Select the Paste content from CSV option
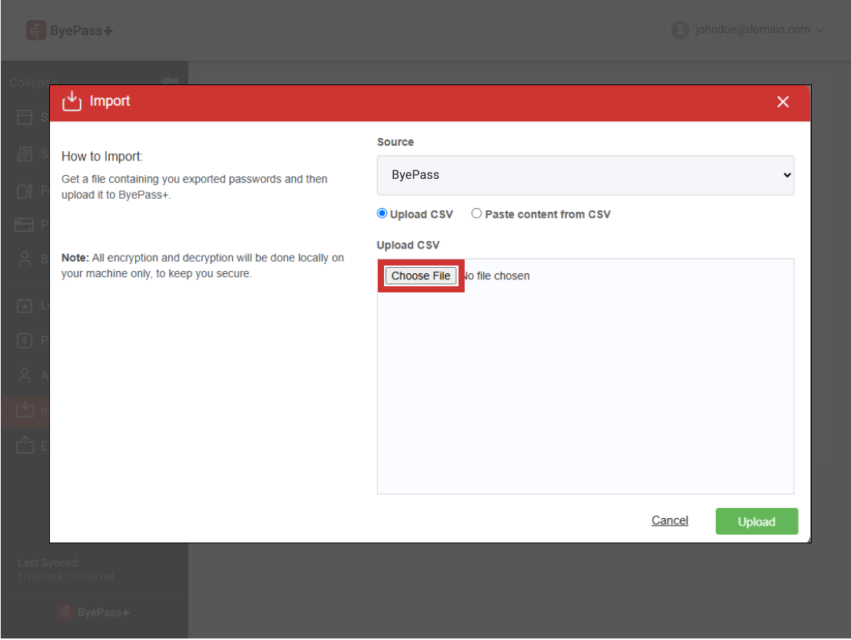The height and width of the screenshot is (640, 851). click(x=476, y=213)
